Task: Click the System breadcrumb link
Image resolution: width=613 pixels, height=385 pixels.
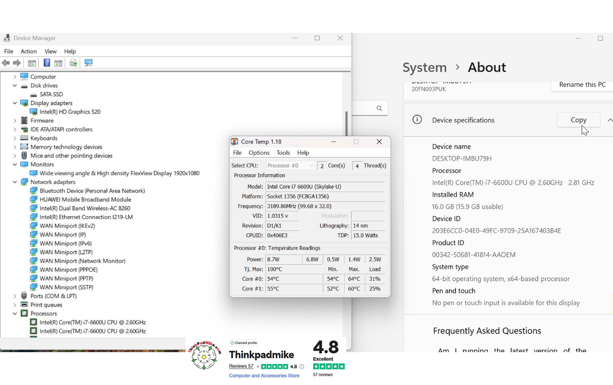Action: (x=425, y=67)
